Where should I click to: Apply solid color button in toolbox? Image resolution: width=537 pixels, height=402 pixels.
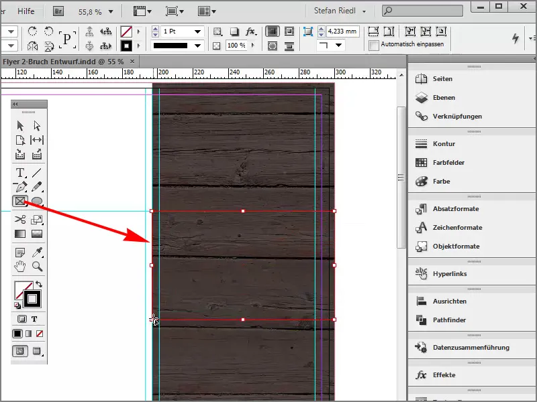click(x=17, y=334)
